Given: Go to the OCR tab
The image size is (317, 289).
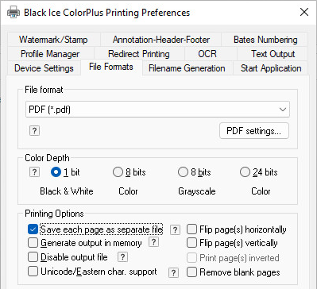Looking at the screenshot, I should 207,54.
